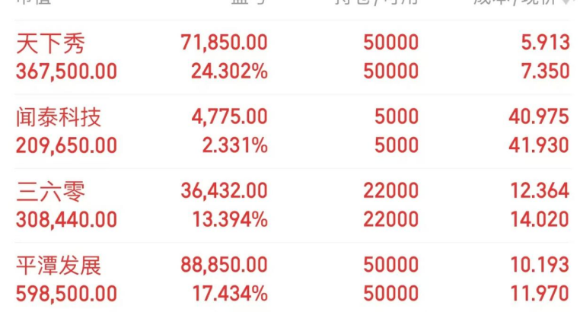Image resolution: width=580 pixels, height=312 pixels.
Task: Click the 14.020 current price value
Action: (538, 219)
